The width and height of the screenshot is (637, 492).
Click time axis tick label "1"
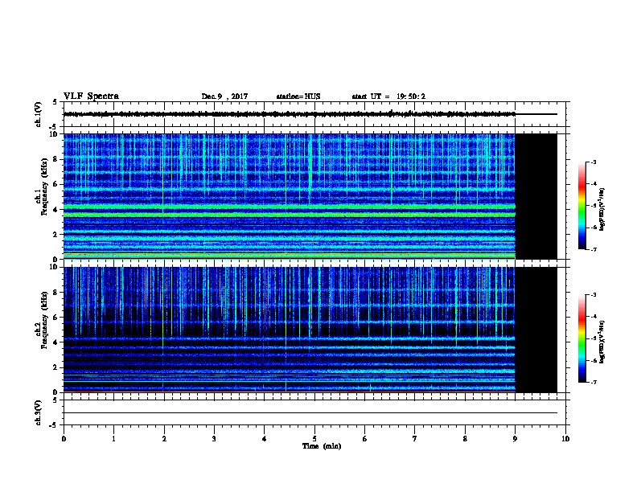(113, 438)
